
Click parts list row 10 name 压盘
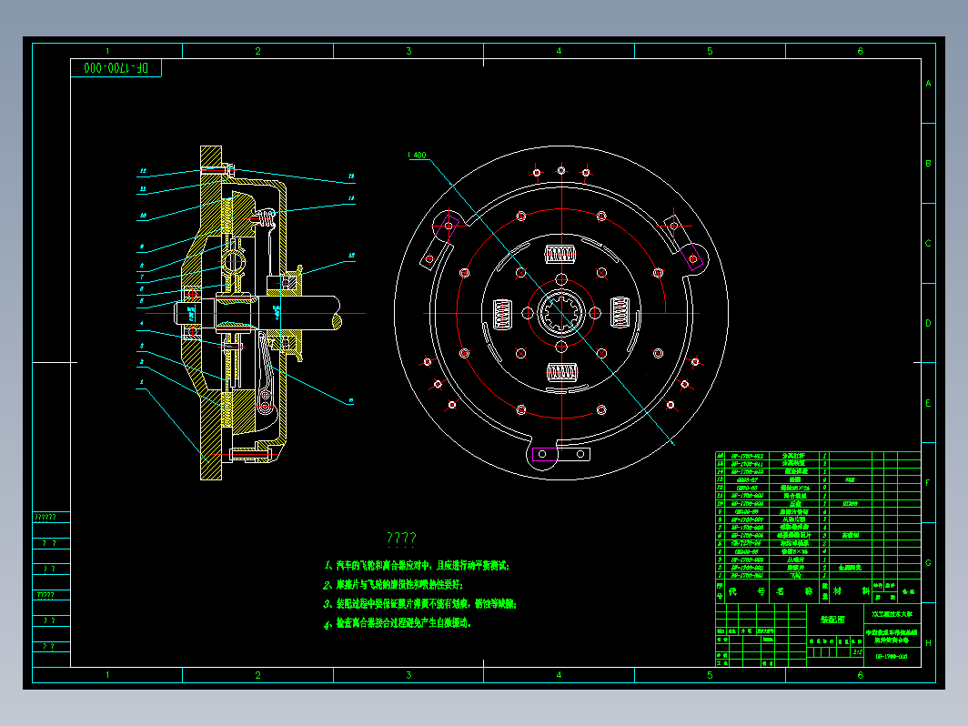pyautogui.click(x=794, y=504)
